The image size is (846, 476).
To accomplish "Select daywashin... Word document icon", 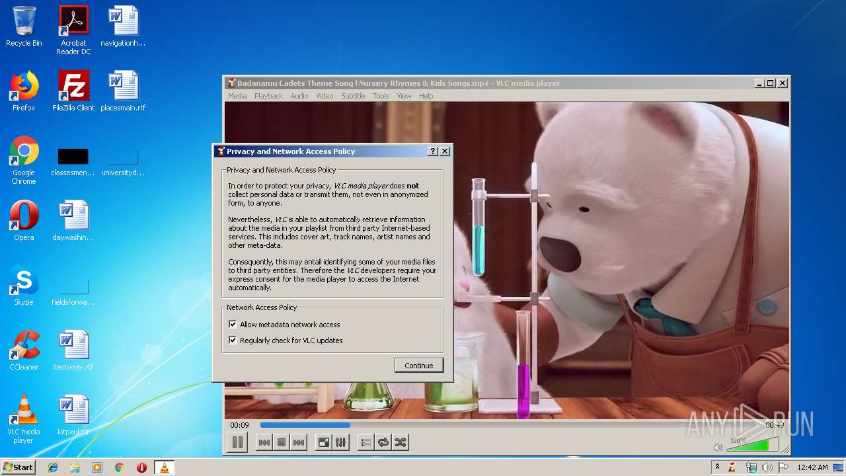I will point(73,221).
